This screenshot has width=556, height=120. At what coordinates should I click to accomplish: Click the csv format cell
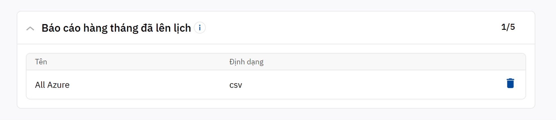(236, 85)
